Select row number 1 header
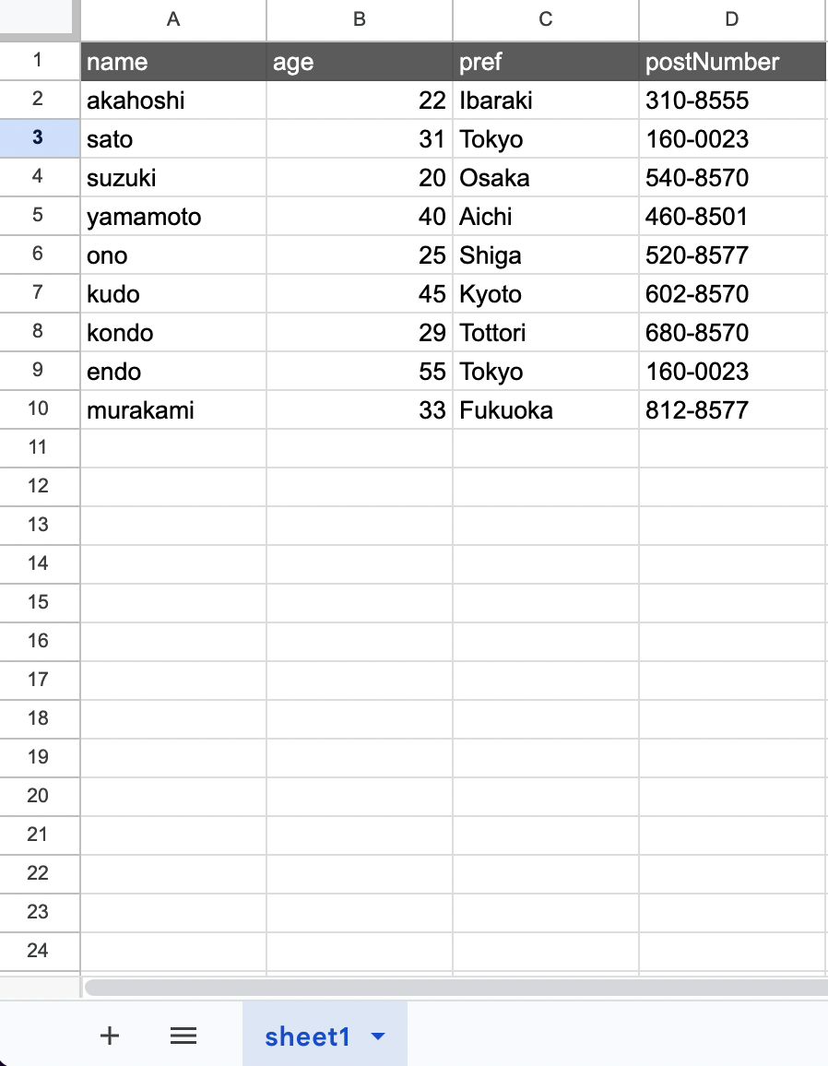 [40, 61]
